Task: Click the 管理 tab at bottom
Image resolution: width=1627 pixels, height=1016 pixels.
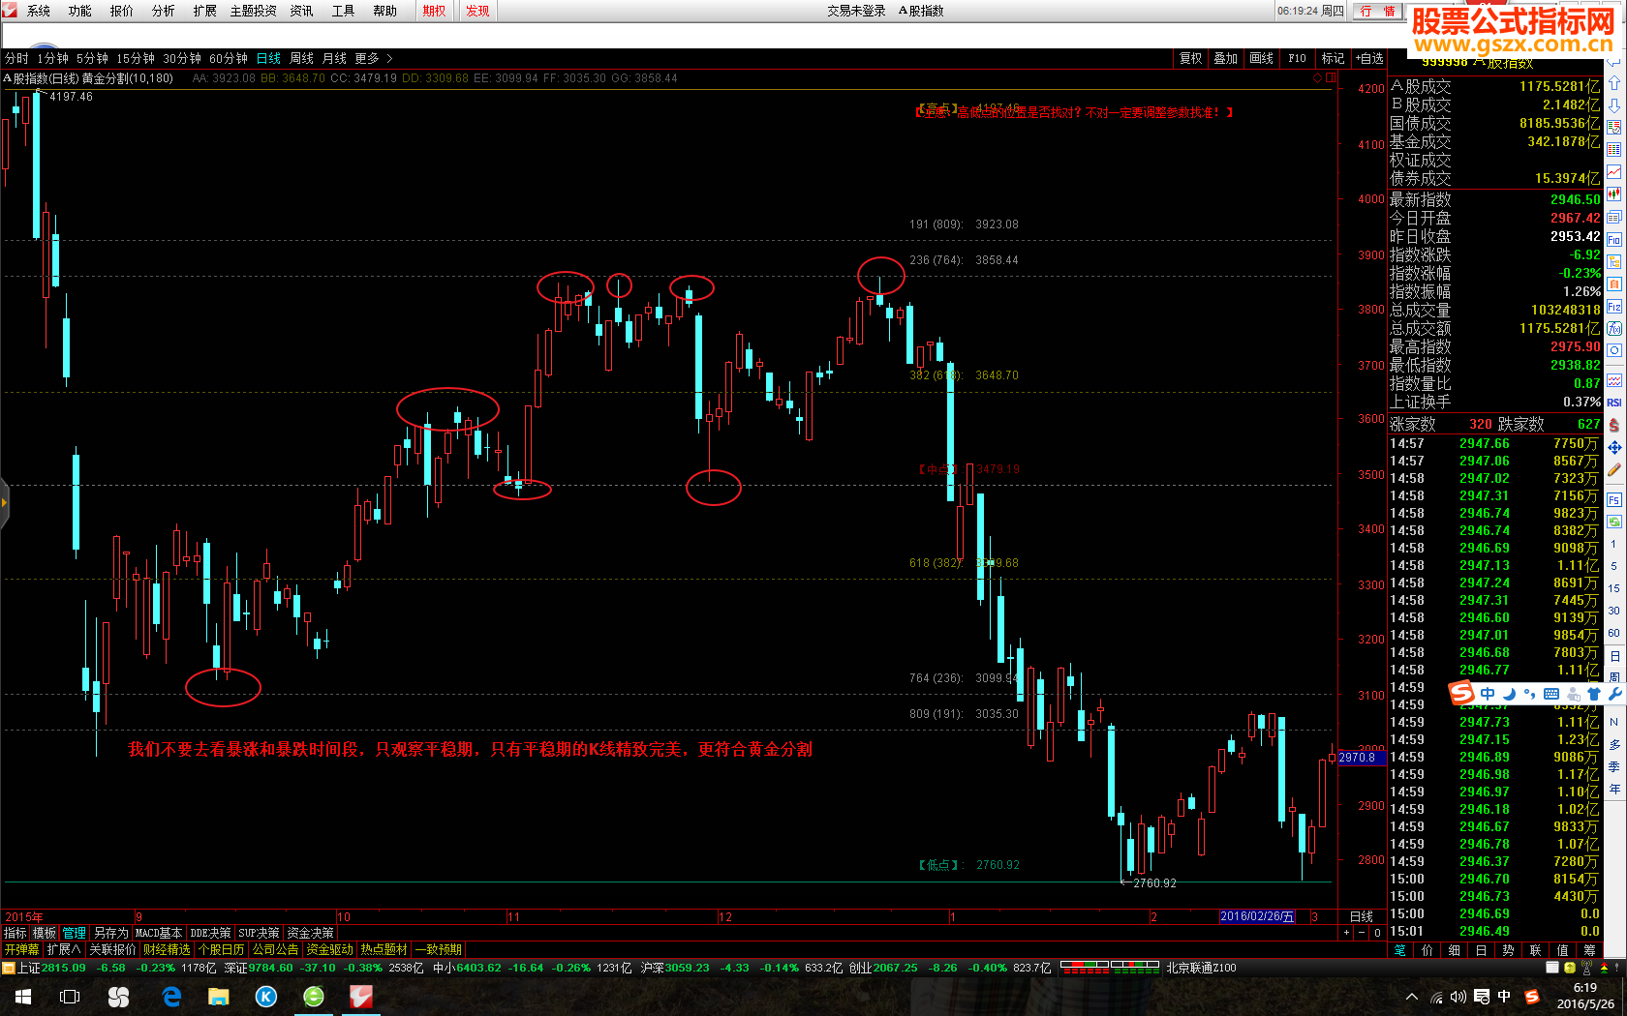Action: point(75,933)
